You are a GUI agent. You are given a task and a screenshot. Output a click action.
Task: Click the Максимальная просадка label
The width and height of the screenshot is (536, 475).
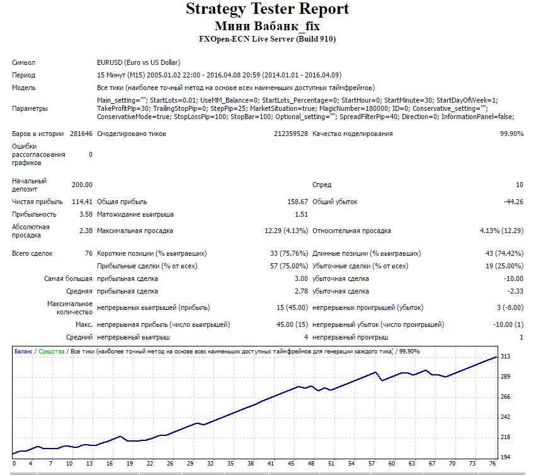click(135, 231)
